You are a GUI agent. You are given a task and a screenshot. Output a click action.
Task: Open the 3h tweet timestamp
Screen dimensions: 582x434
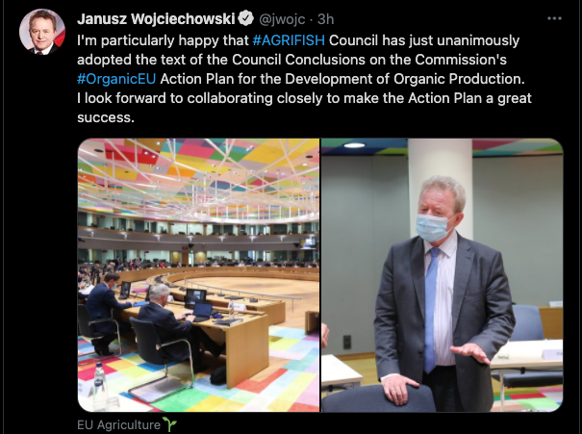click(x=326, y=19)
